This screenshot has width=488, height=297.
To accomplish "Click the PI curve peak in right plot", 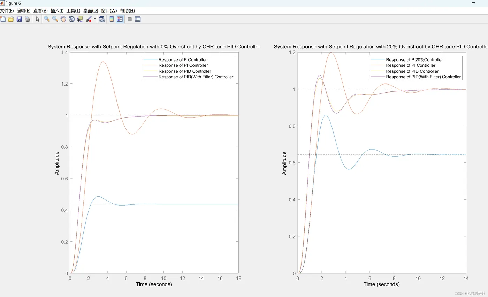I will 330,53.
